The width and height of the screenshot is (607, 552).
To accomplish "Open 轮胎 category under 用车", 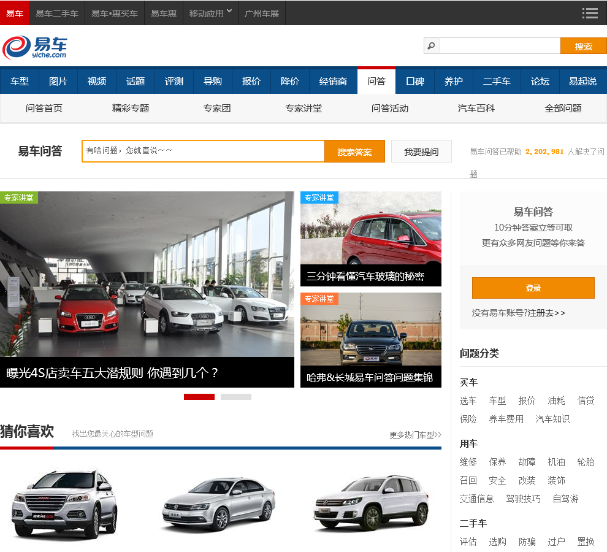I will point(586,462).
